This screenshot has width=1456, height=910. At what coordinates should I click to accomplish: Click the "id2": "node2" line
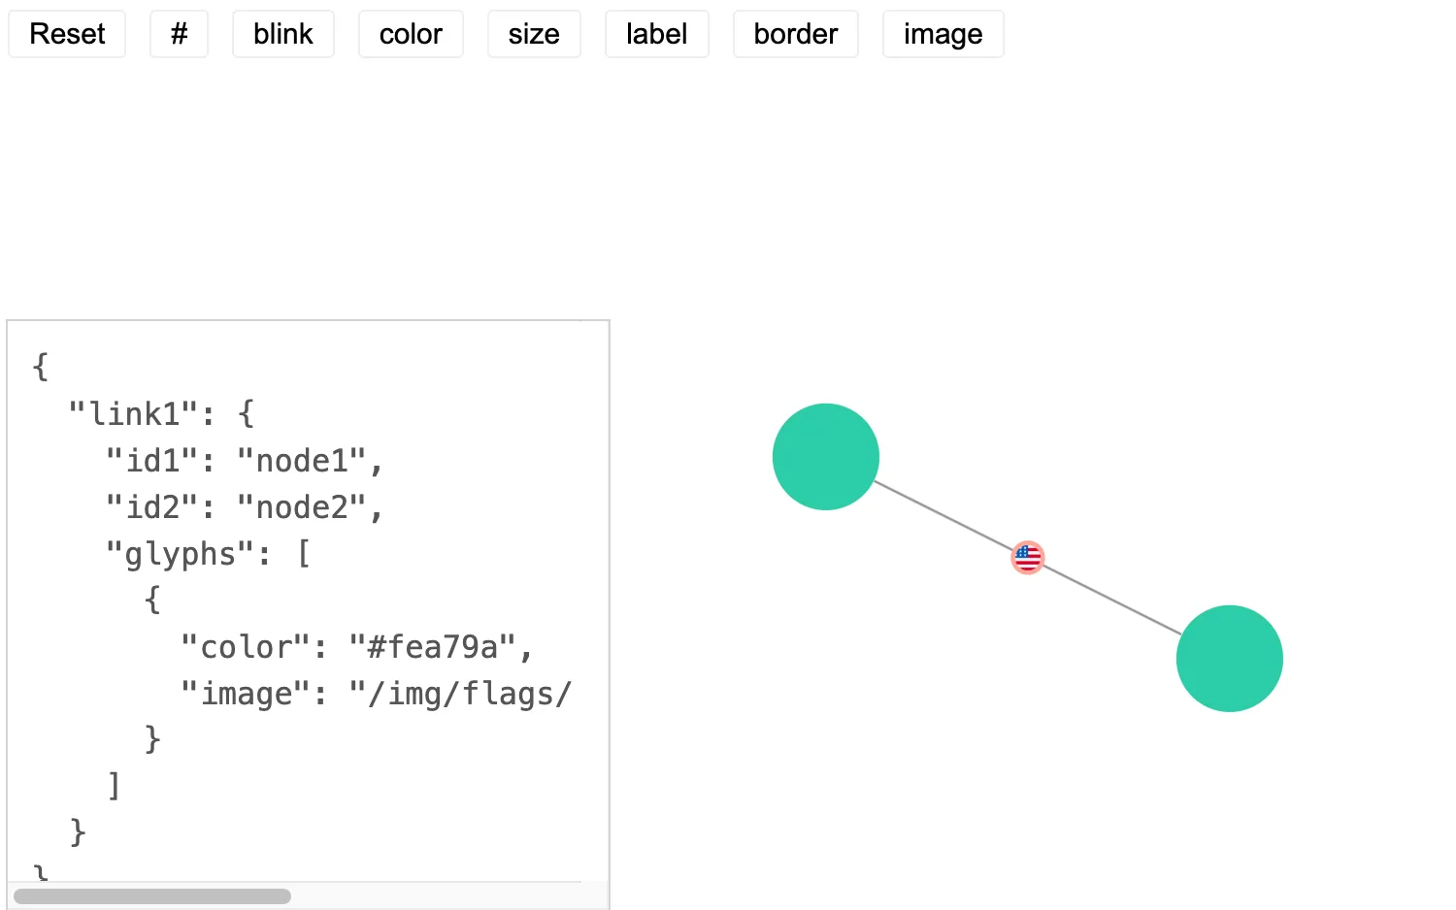click(245, 507)
